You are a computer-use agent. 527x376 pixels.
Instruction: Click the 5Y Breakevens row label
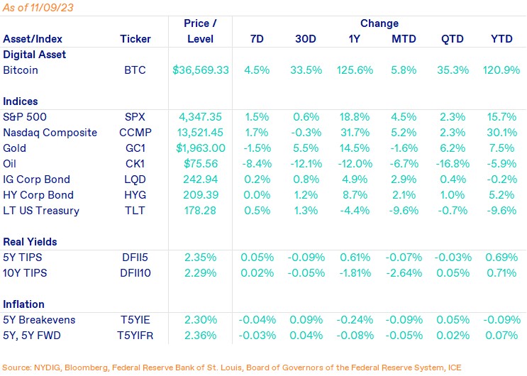click(x=38, y=320)
